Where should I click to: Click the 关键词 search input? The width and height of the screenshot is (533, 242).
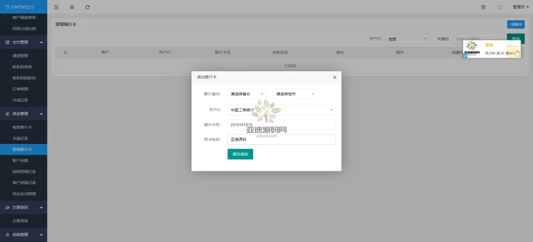(x=478, y=39)
